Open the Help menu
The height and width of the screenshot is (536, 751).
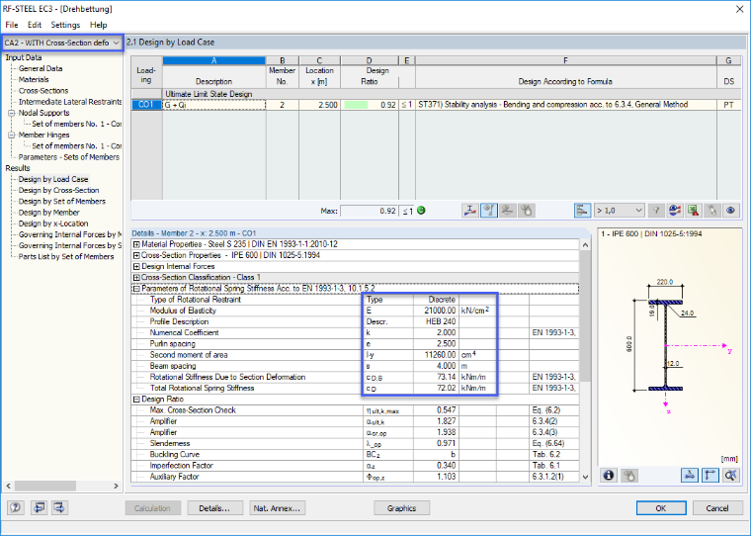[98, 25]
